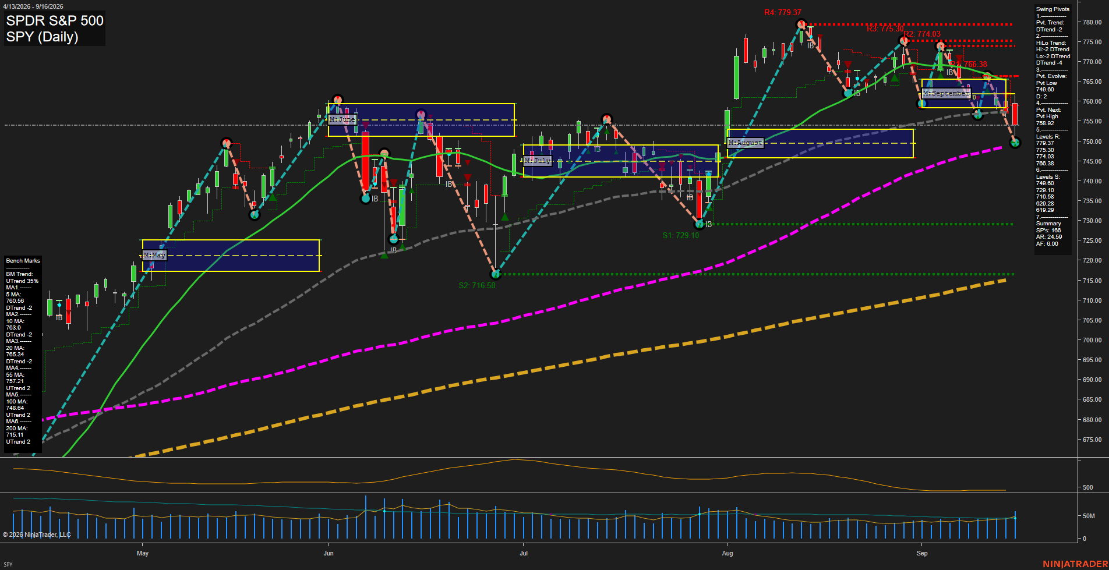Click 780.00 on the price axis
The height and width of the screenshot is (570, 1109).
click(x=1092, y=22)
